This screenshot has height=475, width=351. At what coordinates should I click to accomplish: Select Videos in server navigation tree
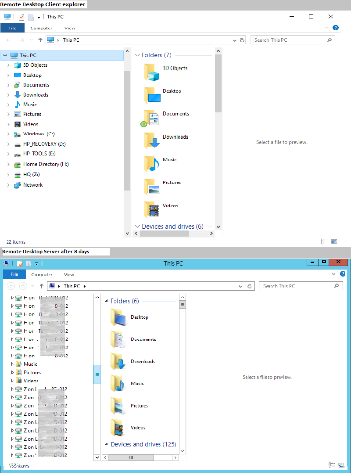[31, 381]
